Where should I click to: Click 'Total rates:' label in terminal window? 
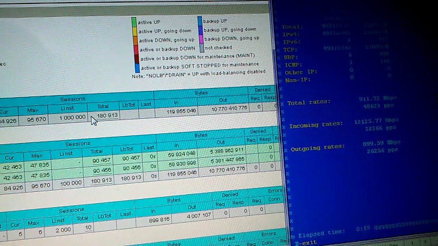coord(309,102)
